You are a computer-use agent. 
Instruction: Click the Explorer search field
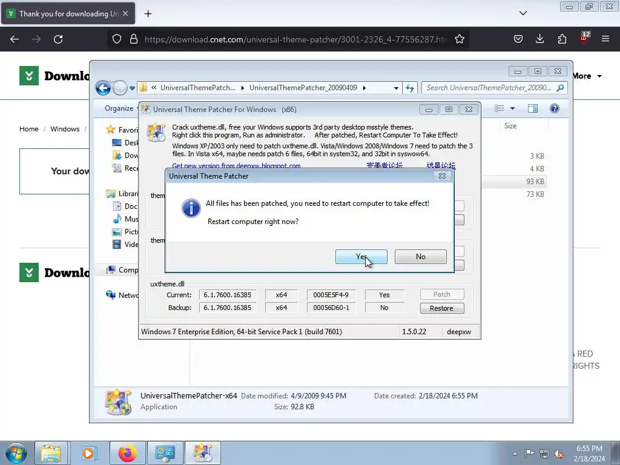pos(494,88)
